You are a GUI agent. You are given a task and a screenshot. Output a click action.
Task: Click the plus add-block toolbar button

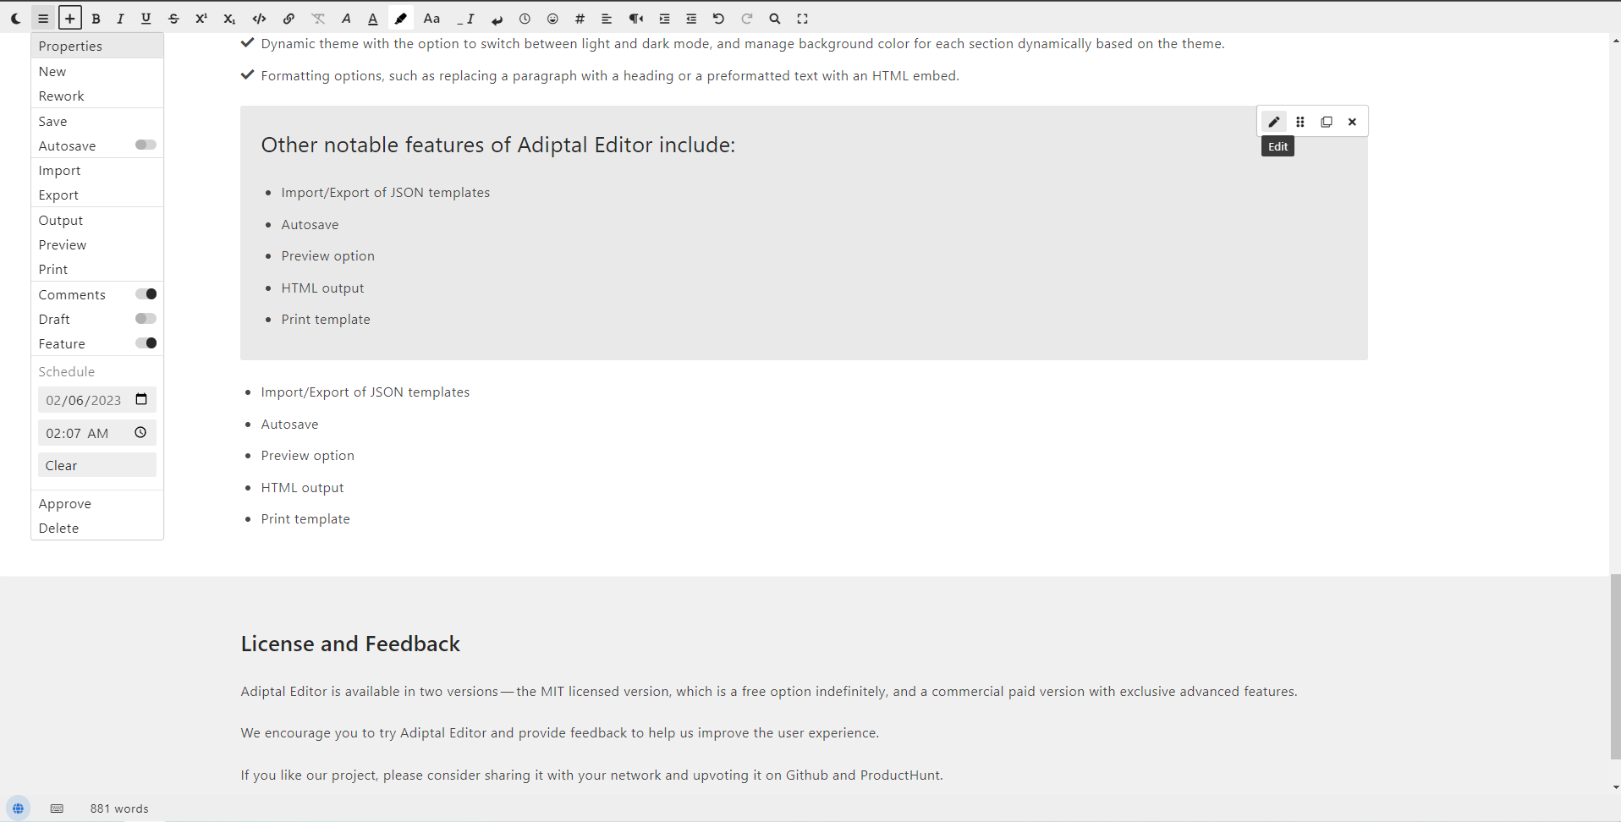point(70,18)
